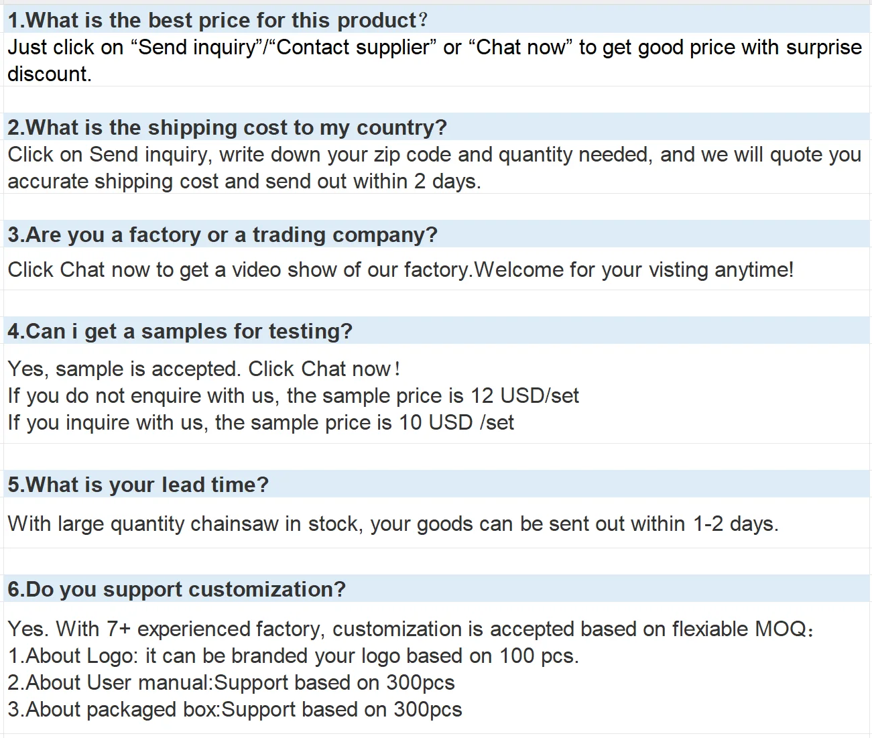Click the 'About packaged box' customization line
872x738 pixels.
235,709
